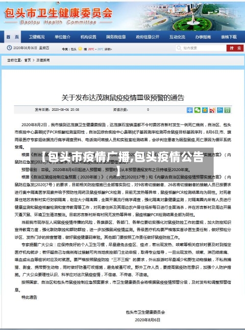Click the paragraph starting 按照国家、自治区

(x=123, y=286)
